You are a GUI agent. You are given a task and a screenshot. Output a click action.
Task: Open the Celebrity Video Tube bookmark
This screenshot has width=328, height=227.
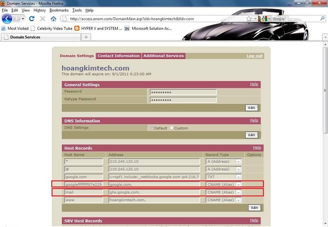52,28
